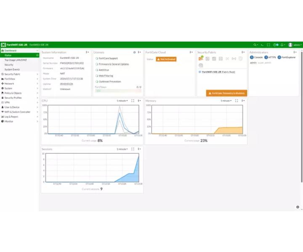Click the Not Activated cloud button

(166, 59)
